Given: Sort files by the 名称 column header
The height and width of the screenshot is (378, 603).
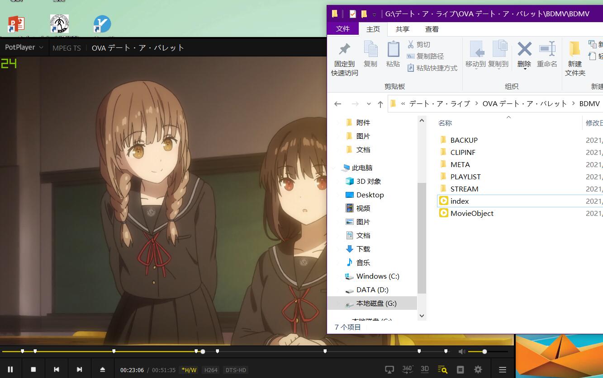Looking at the screenshot, I should (445, 123).
